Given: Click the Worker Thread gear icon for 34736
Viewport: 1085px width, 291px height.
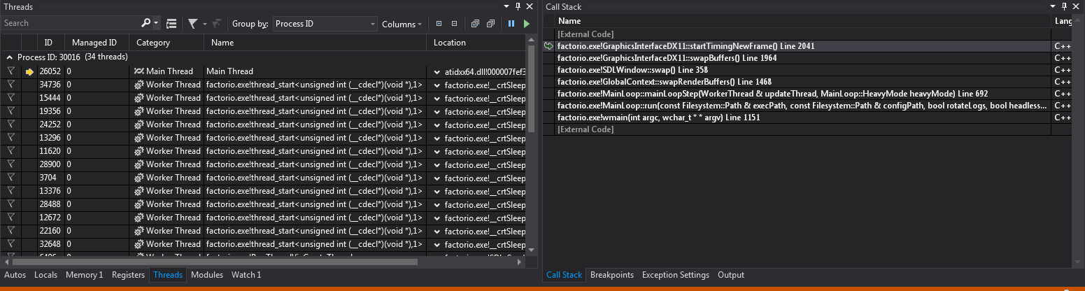Looking at the screenshot, I should (x=139, y=85).
